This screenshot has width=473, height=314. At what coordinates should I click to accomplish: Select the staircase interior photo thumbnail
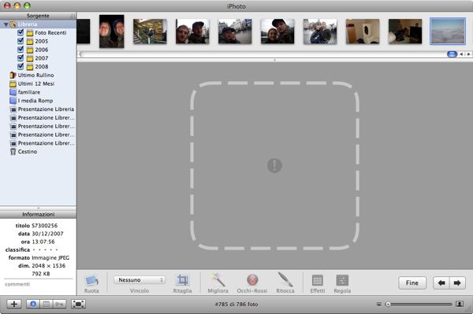point(151,31)
